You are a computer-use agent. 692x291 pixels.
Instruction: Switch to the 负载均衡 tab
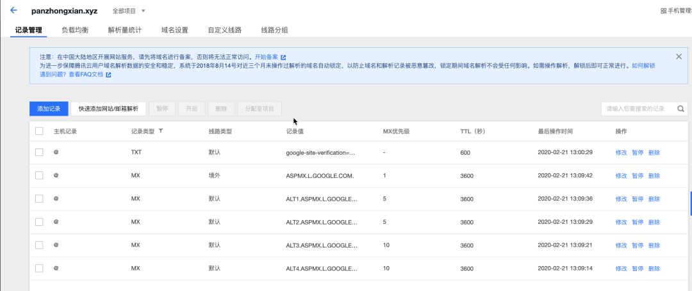75,30
